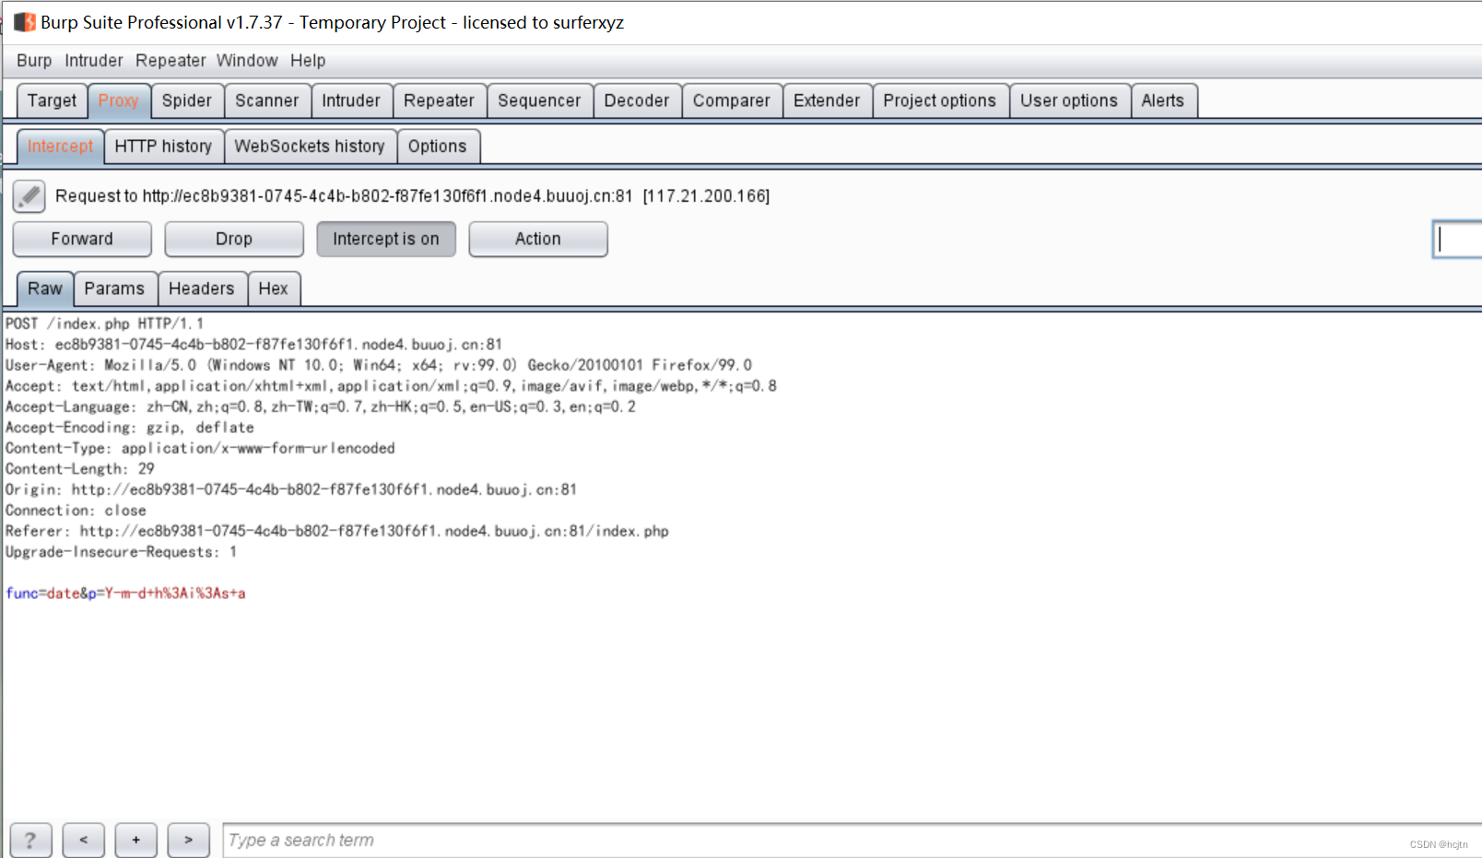Screen dimensions: 1482x858
Task: Open the Intruder menu in the menu bar
Action: pyautogui.click(x=93, y=60)
